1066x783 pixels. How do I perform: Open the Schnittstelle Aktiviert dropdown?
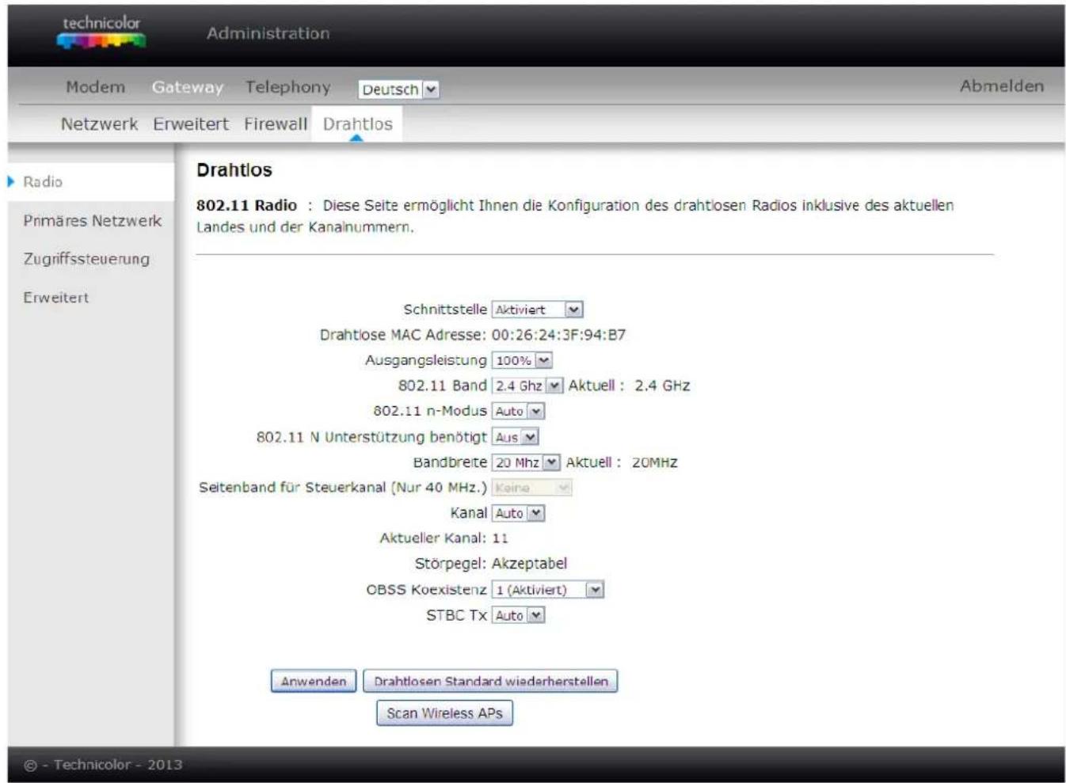[x=538, y=310]
